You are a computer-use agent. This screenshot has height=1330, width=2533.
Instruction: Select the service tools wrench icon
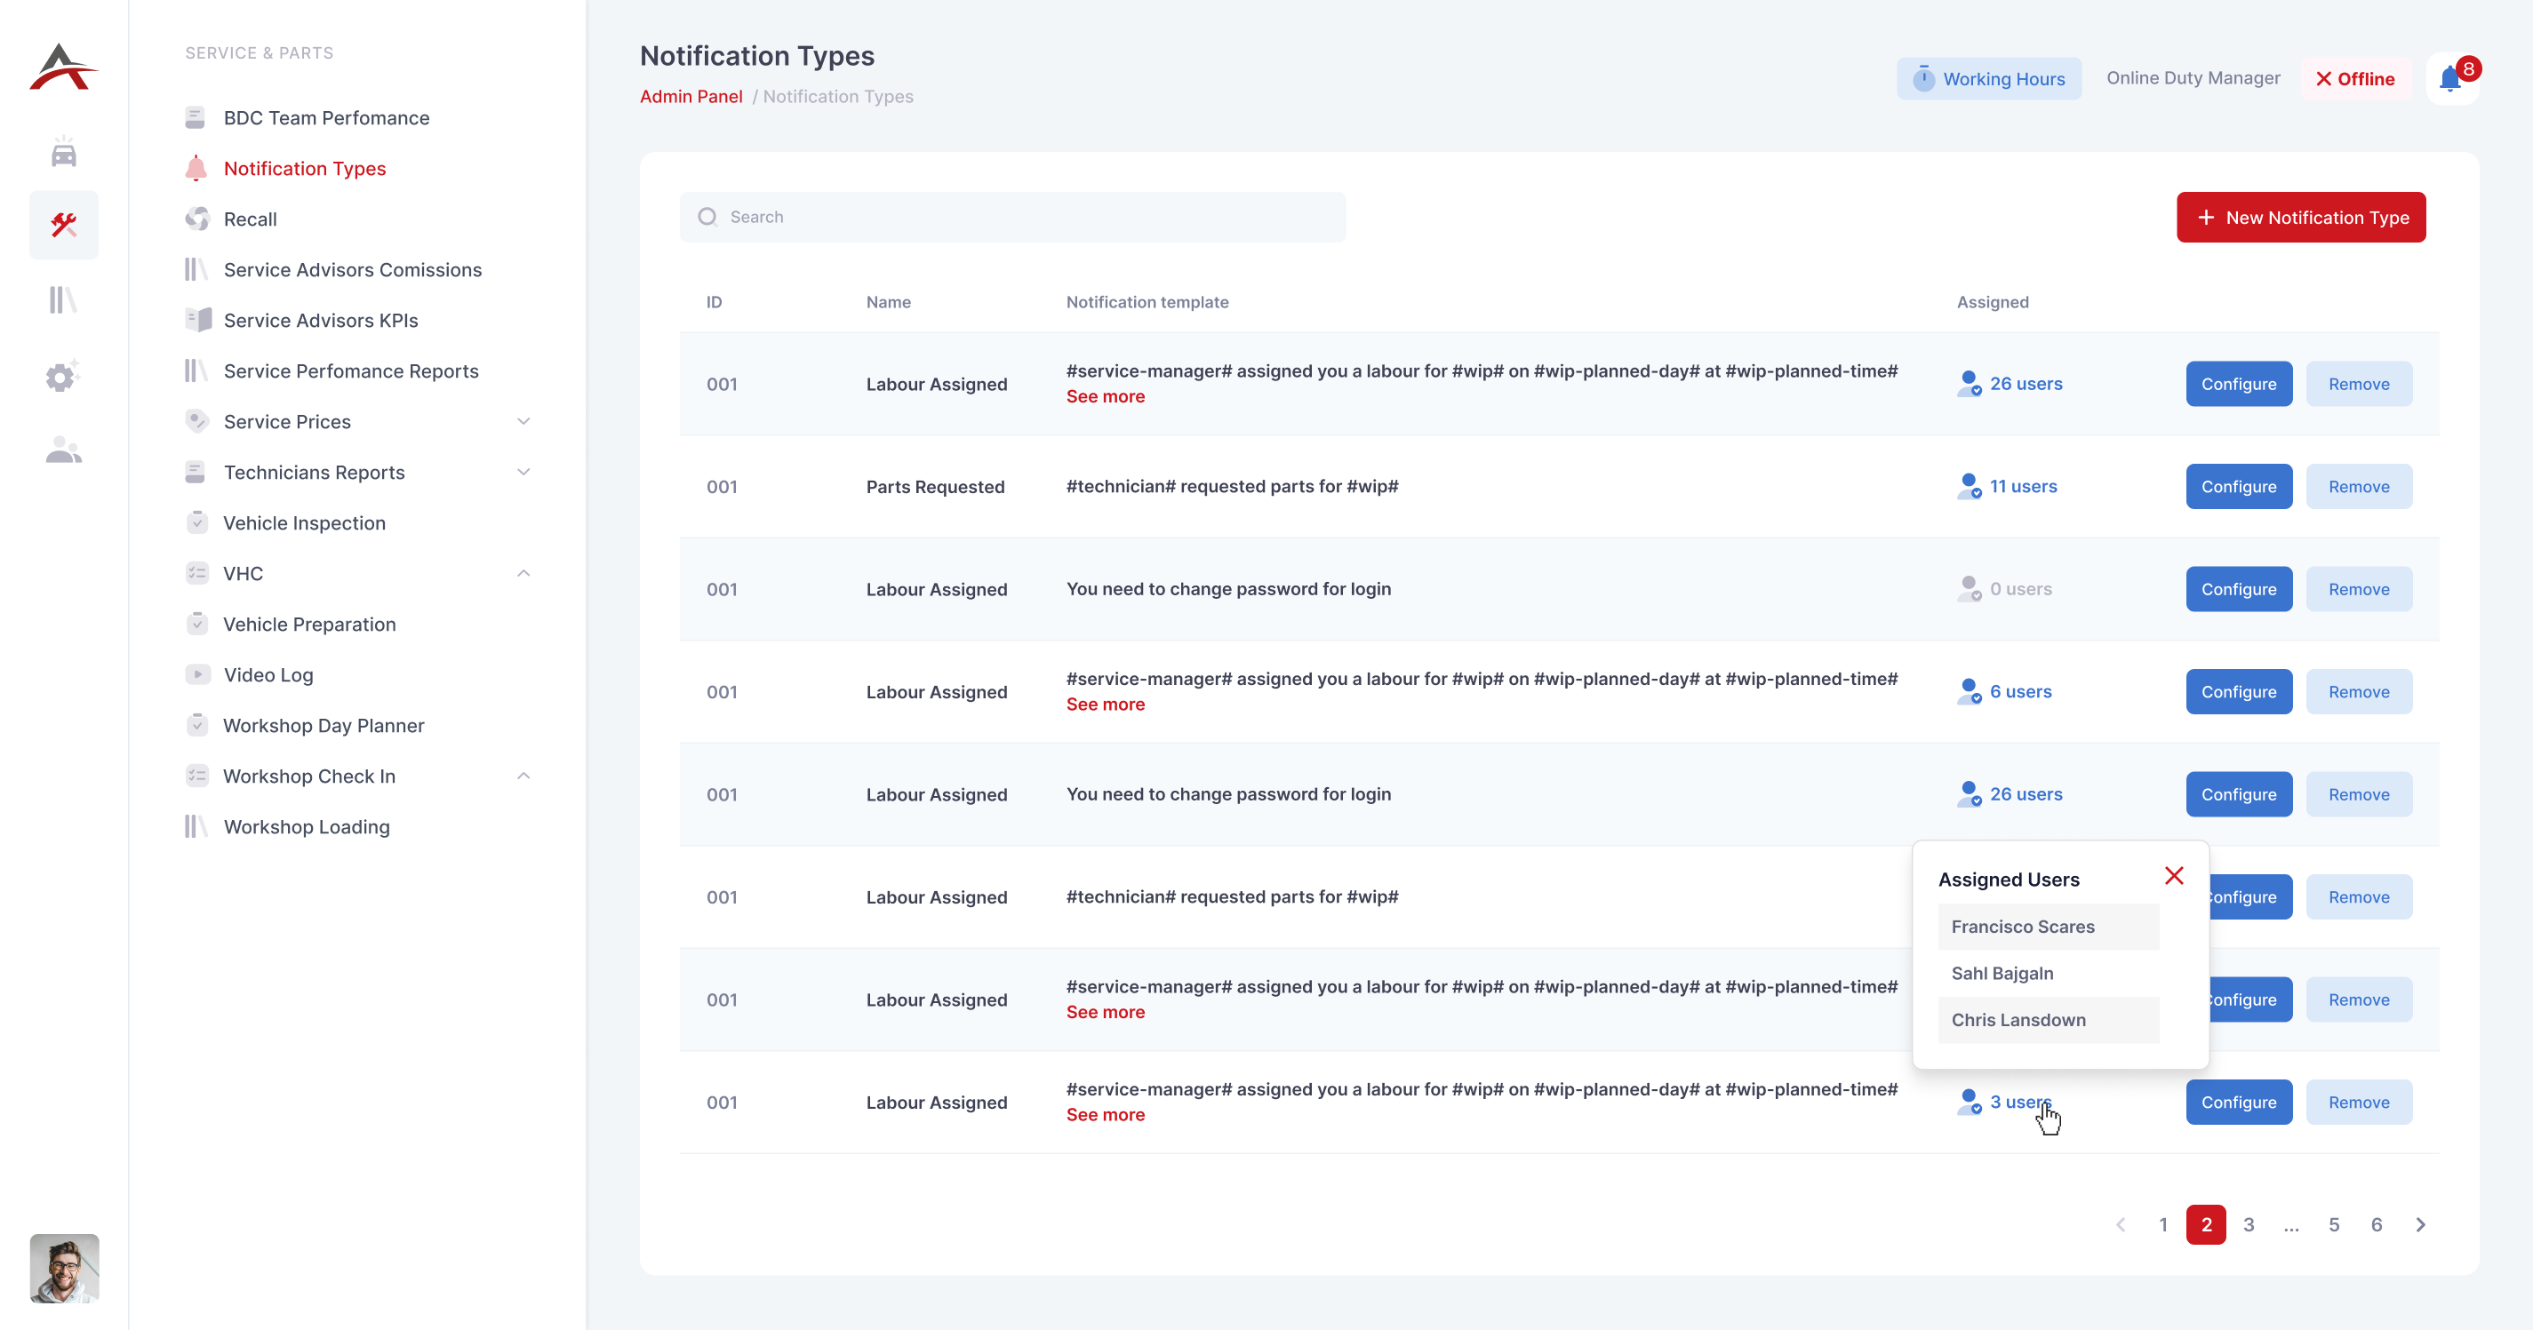tap(64, 225)
